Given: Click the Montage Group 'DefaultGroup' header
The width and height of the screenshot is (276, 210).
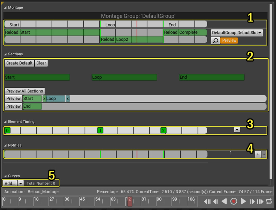Looking at the screenshot, I should [138, 16].
